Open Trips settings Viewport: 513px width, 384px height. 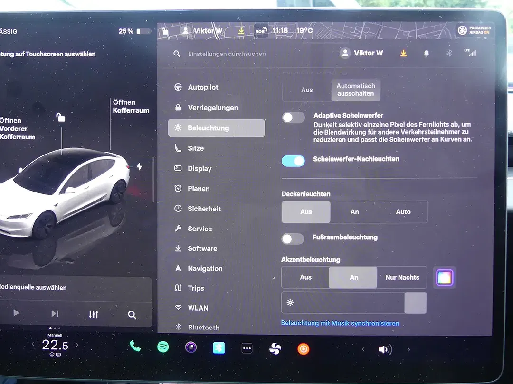tap(216, 288)
